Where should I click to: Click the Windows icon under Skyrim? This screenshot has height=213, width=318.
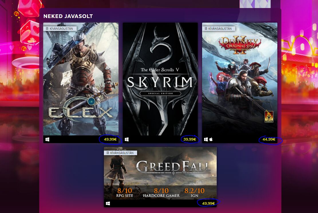[127, 139]
